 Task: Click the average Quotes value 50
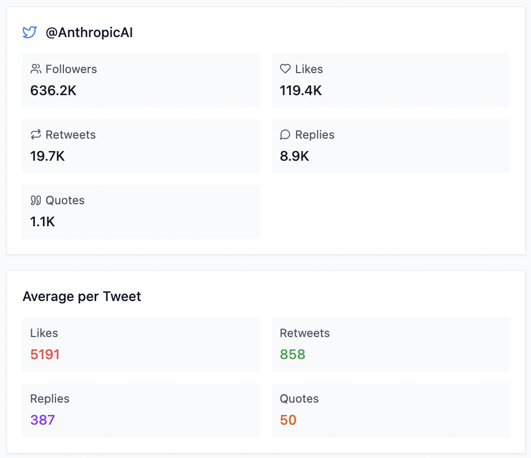(x=288, y=420)
